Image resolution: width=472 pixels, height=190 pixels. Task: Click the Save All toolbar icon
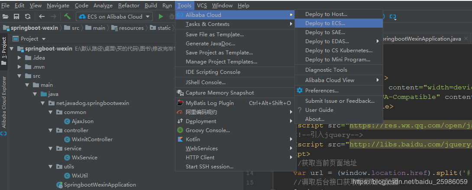(16, 16)
